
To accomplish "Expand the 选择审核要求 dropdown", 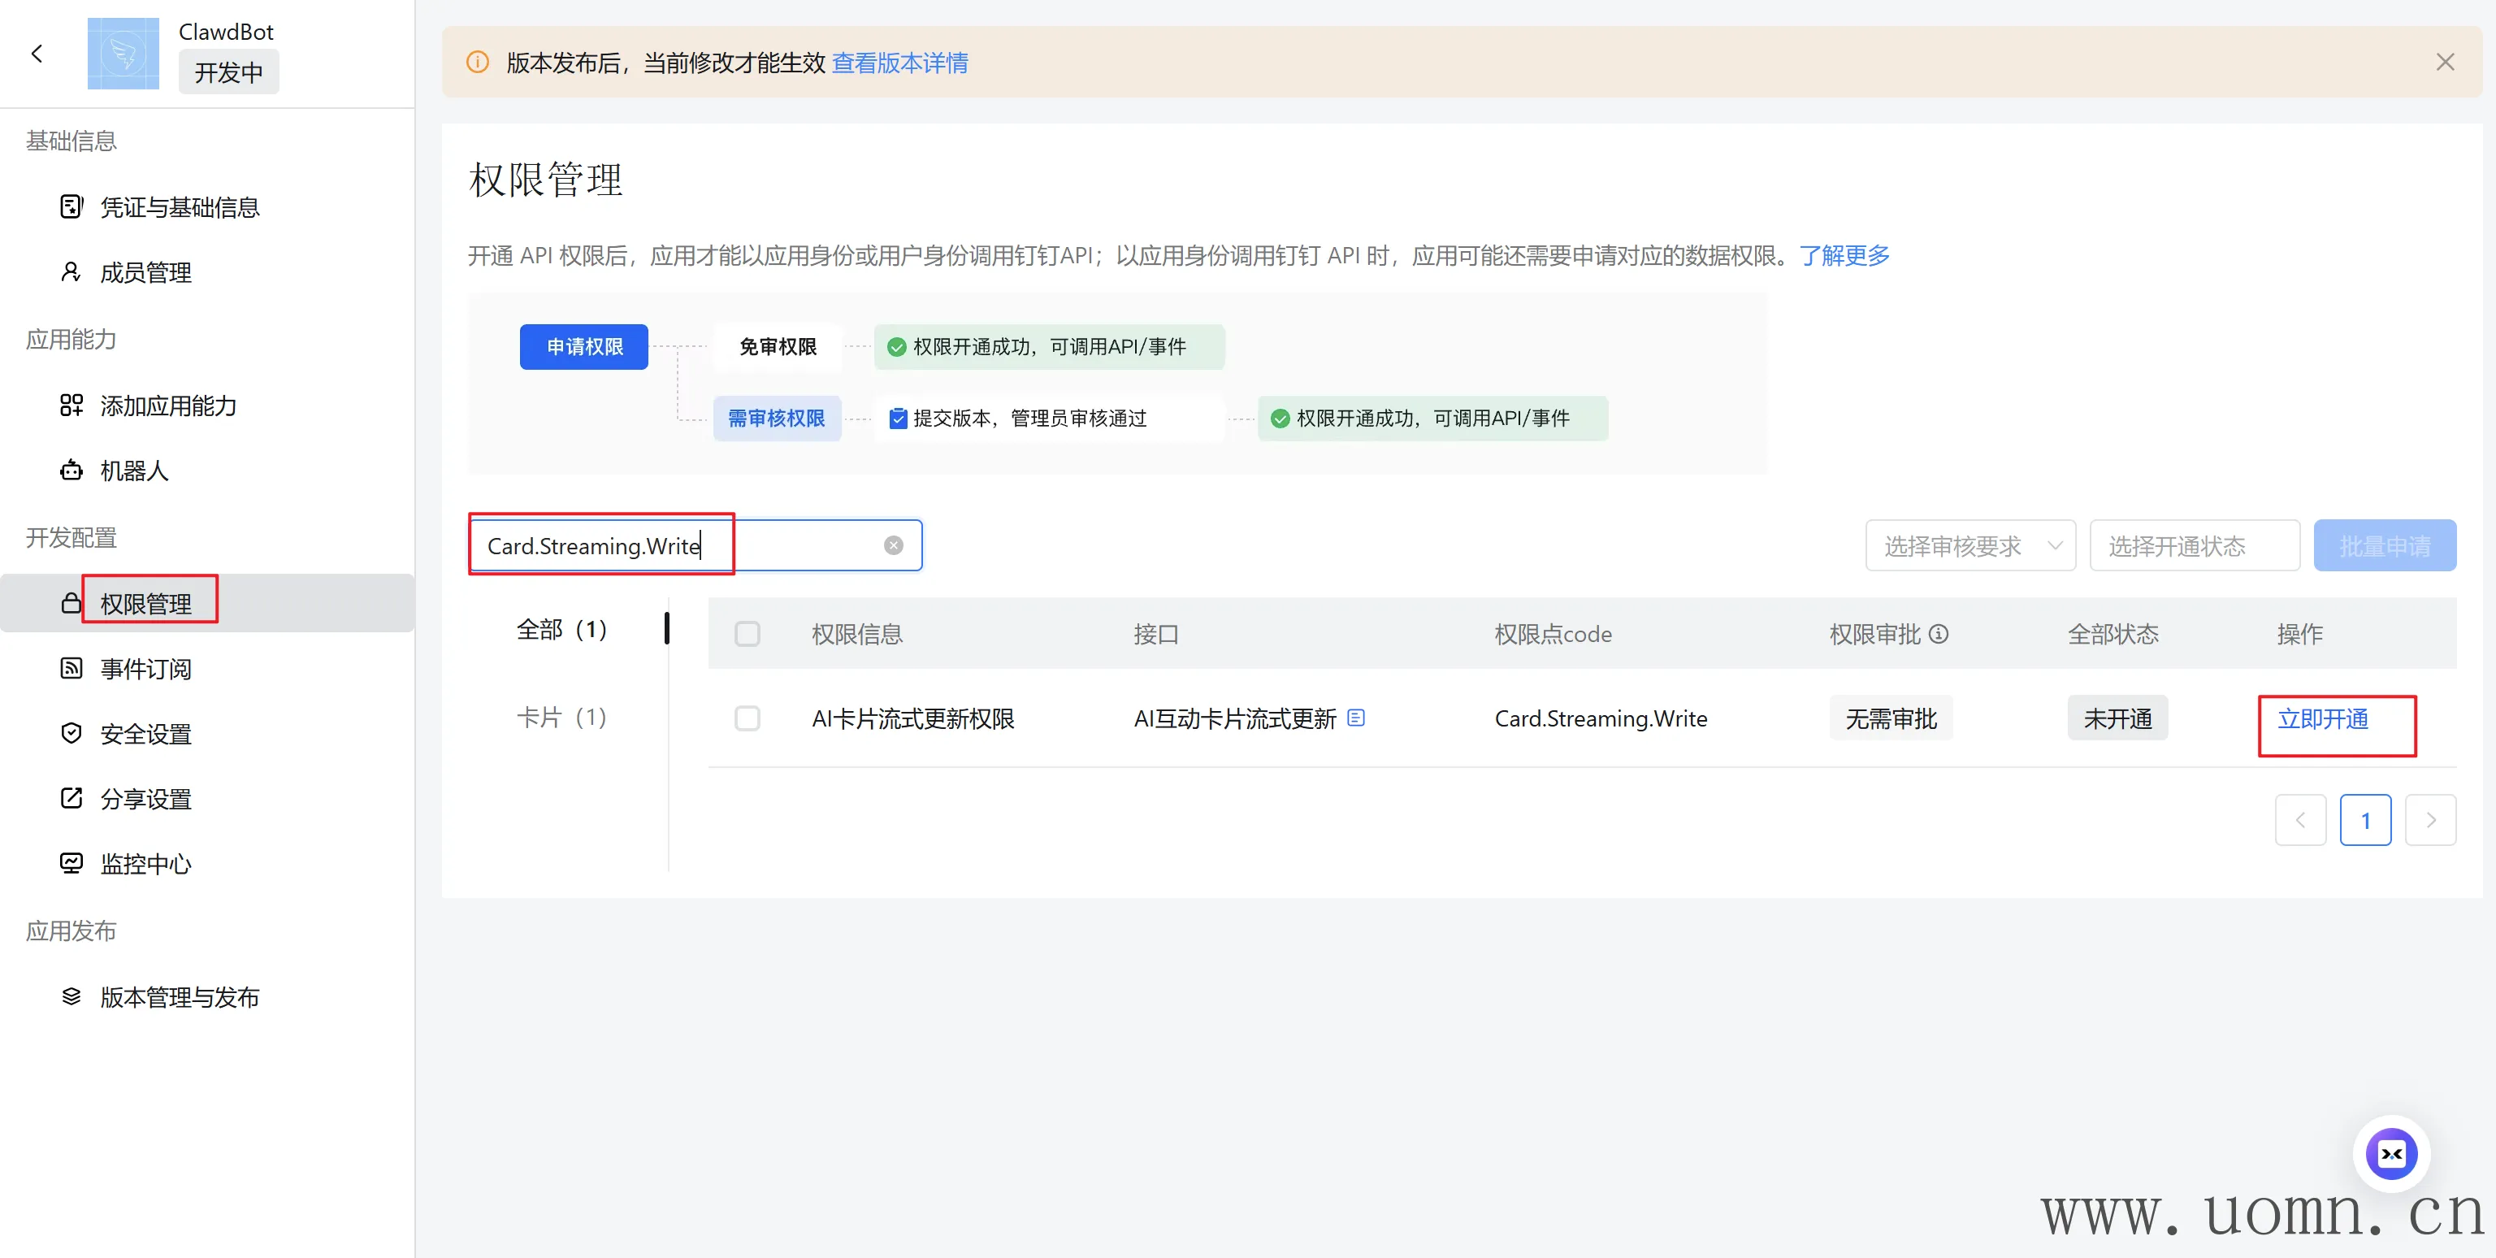I will (x=1969, y=545).
